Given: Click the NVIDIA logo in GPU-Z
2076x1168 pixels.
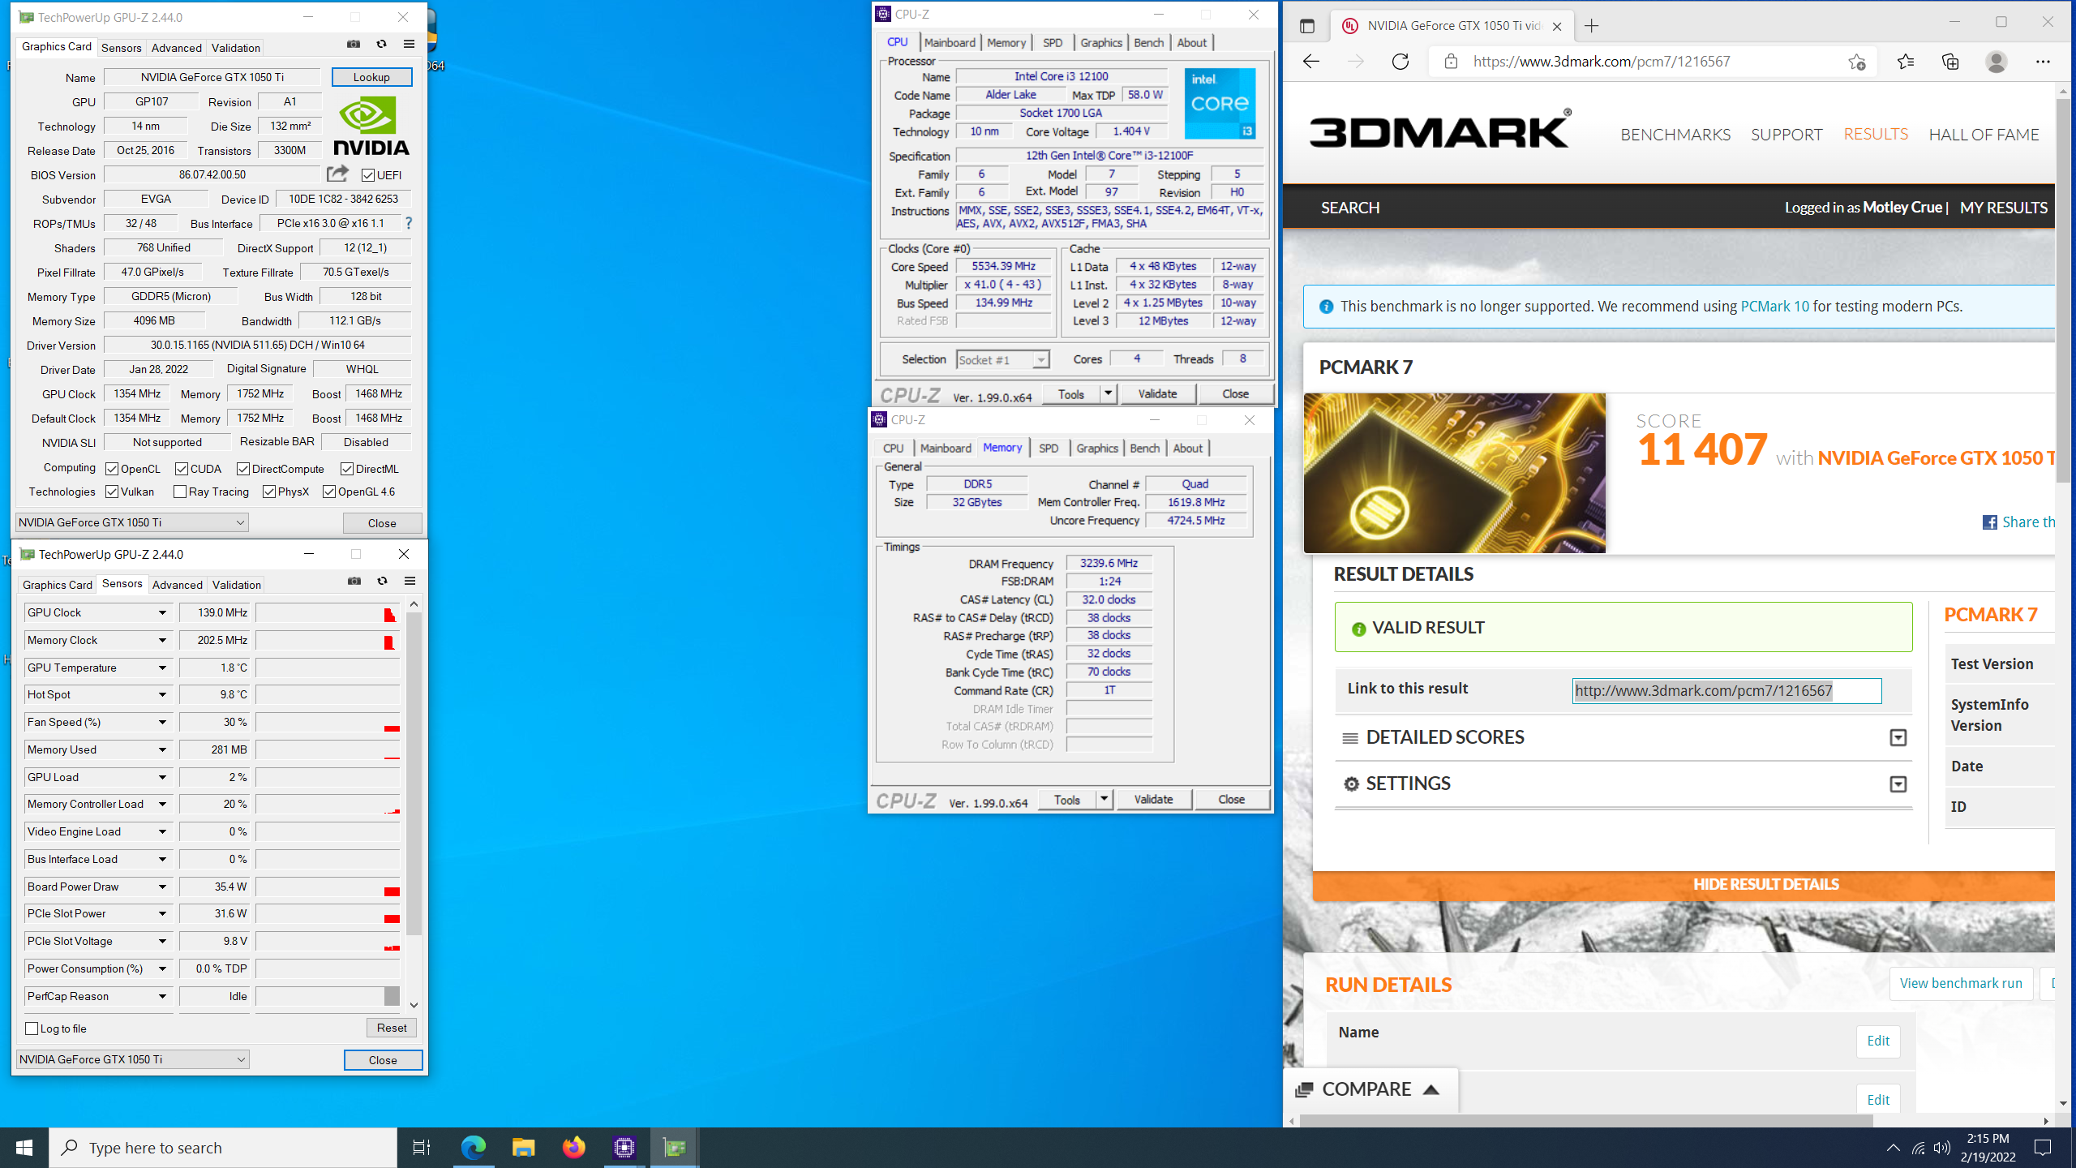Looking at the screenshot, I should tap(371, 126).
